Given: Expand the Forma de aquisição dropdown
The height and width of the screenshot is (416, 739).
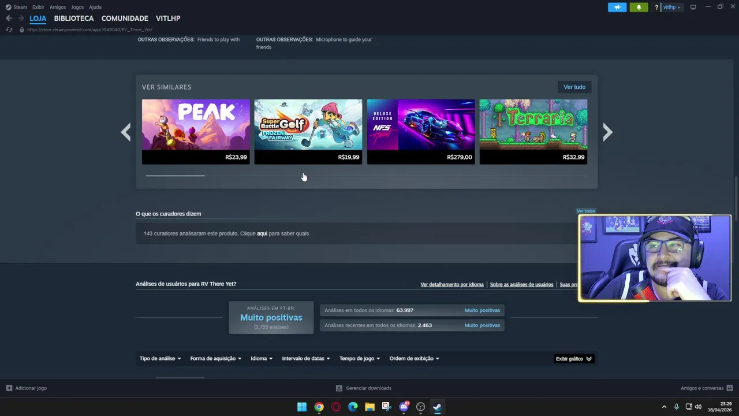Looking at the screenshot, I should click(x=216, y=359).
